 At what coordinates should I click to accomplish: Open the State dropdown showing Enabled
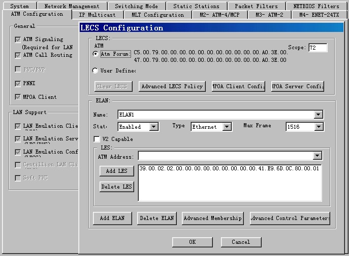pyautogui.click(x=154, y=127)
